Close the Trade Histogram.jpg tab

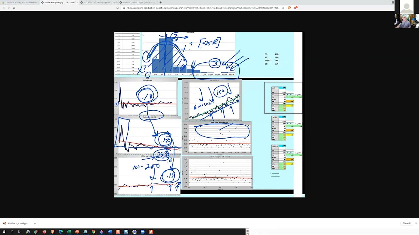tap(77, 2)
